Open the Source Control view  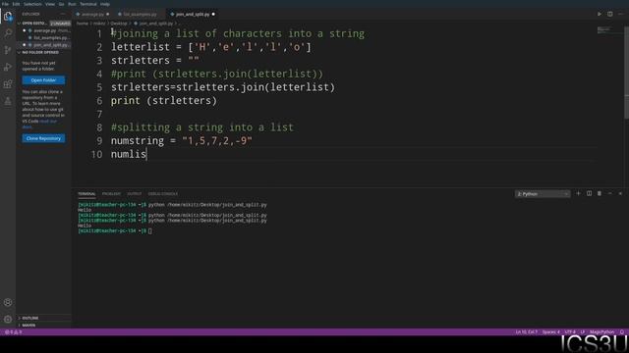click(x=8, y=50)
